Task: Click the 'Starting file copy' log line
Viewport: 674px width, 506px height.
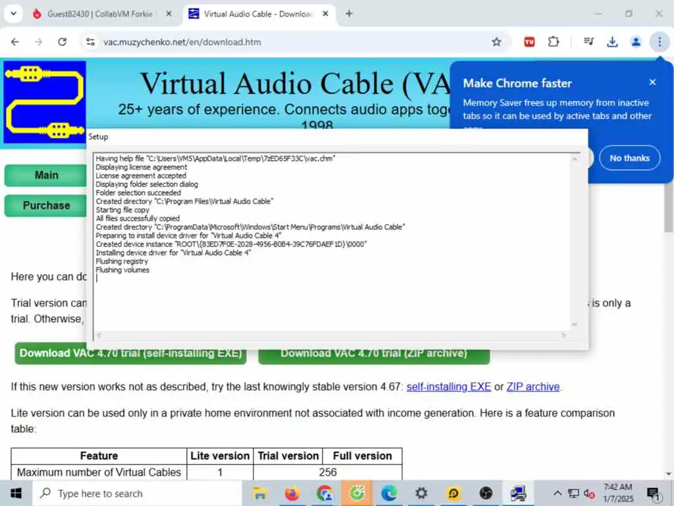Action: pyautogui.click(x=122, y=210)
